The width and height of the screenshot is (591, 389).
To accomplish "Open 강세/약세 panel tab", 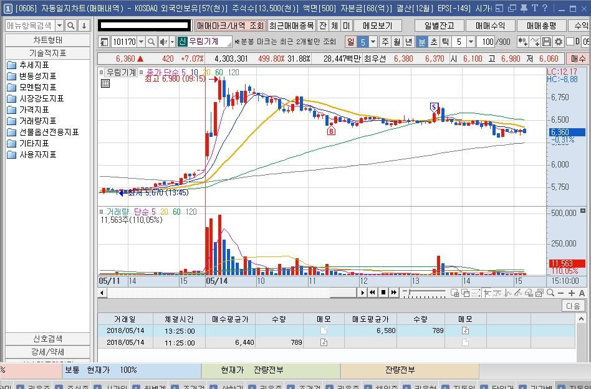I will [47, 352].
